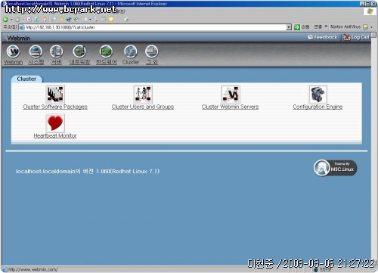Screen dimensions: 378x273
Task: Open the Search magnifier toolbar icon
Action: point(54,20)
